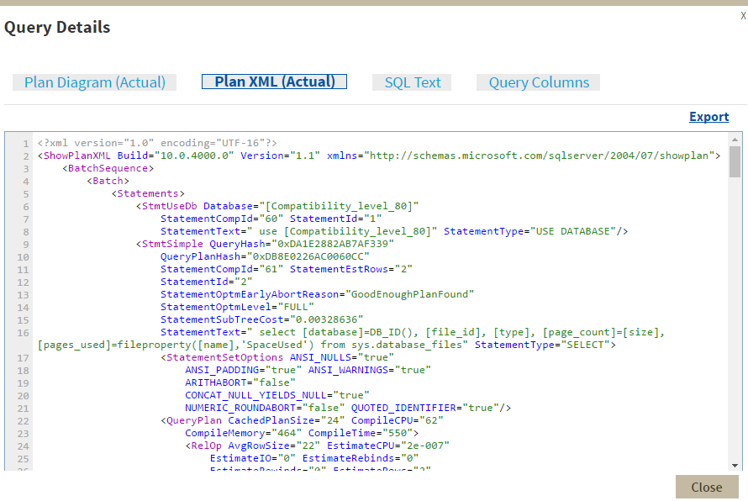The width and height of the screenshot is (748, 501).
Task: Click the sys.database_files text
Action: [409, 345]
